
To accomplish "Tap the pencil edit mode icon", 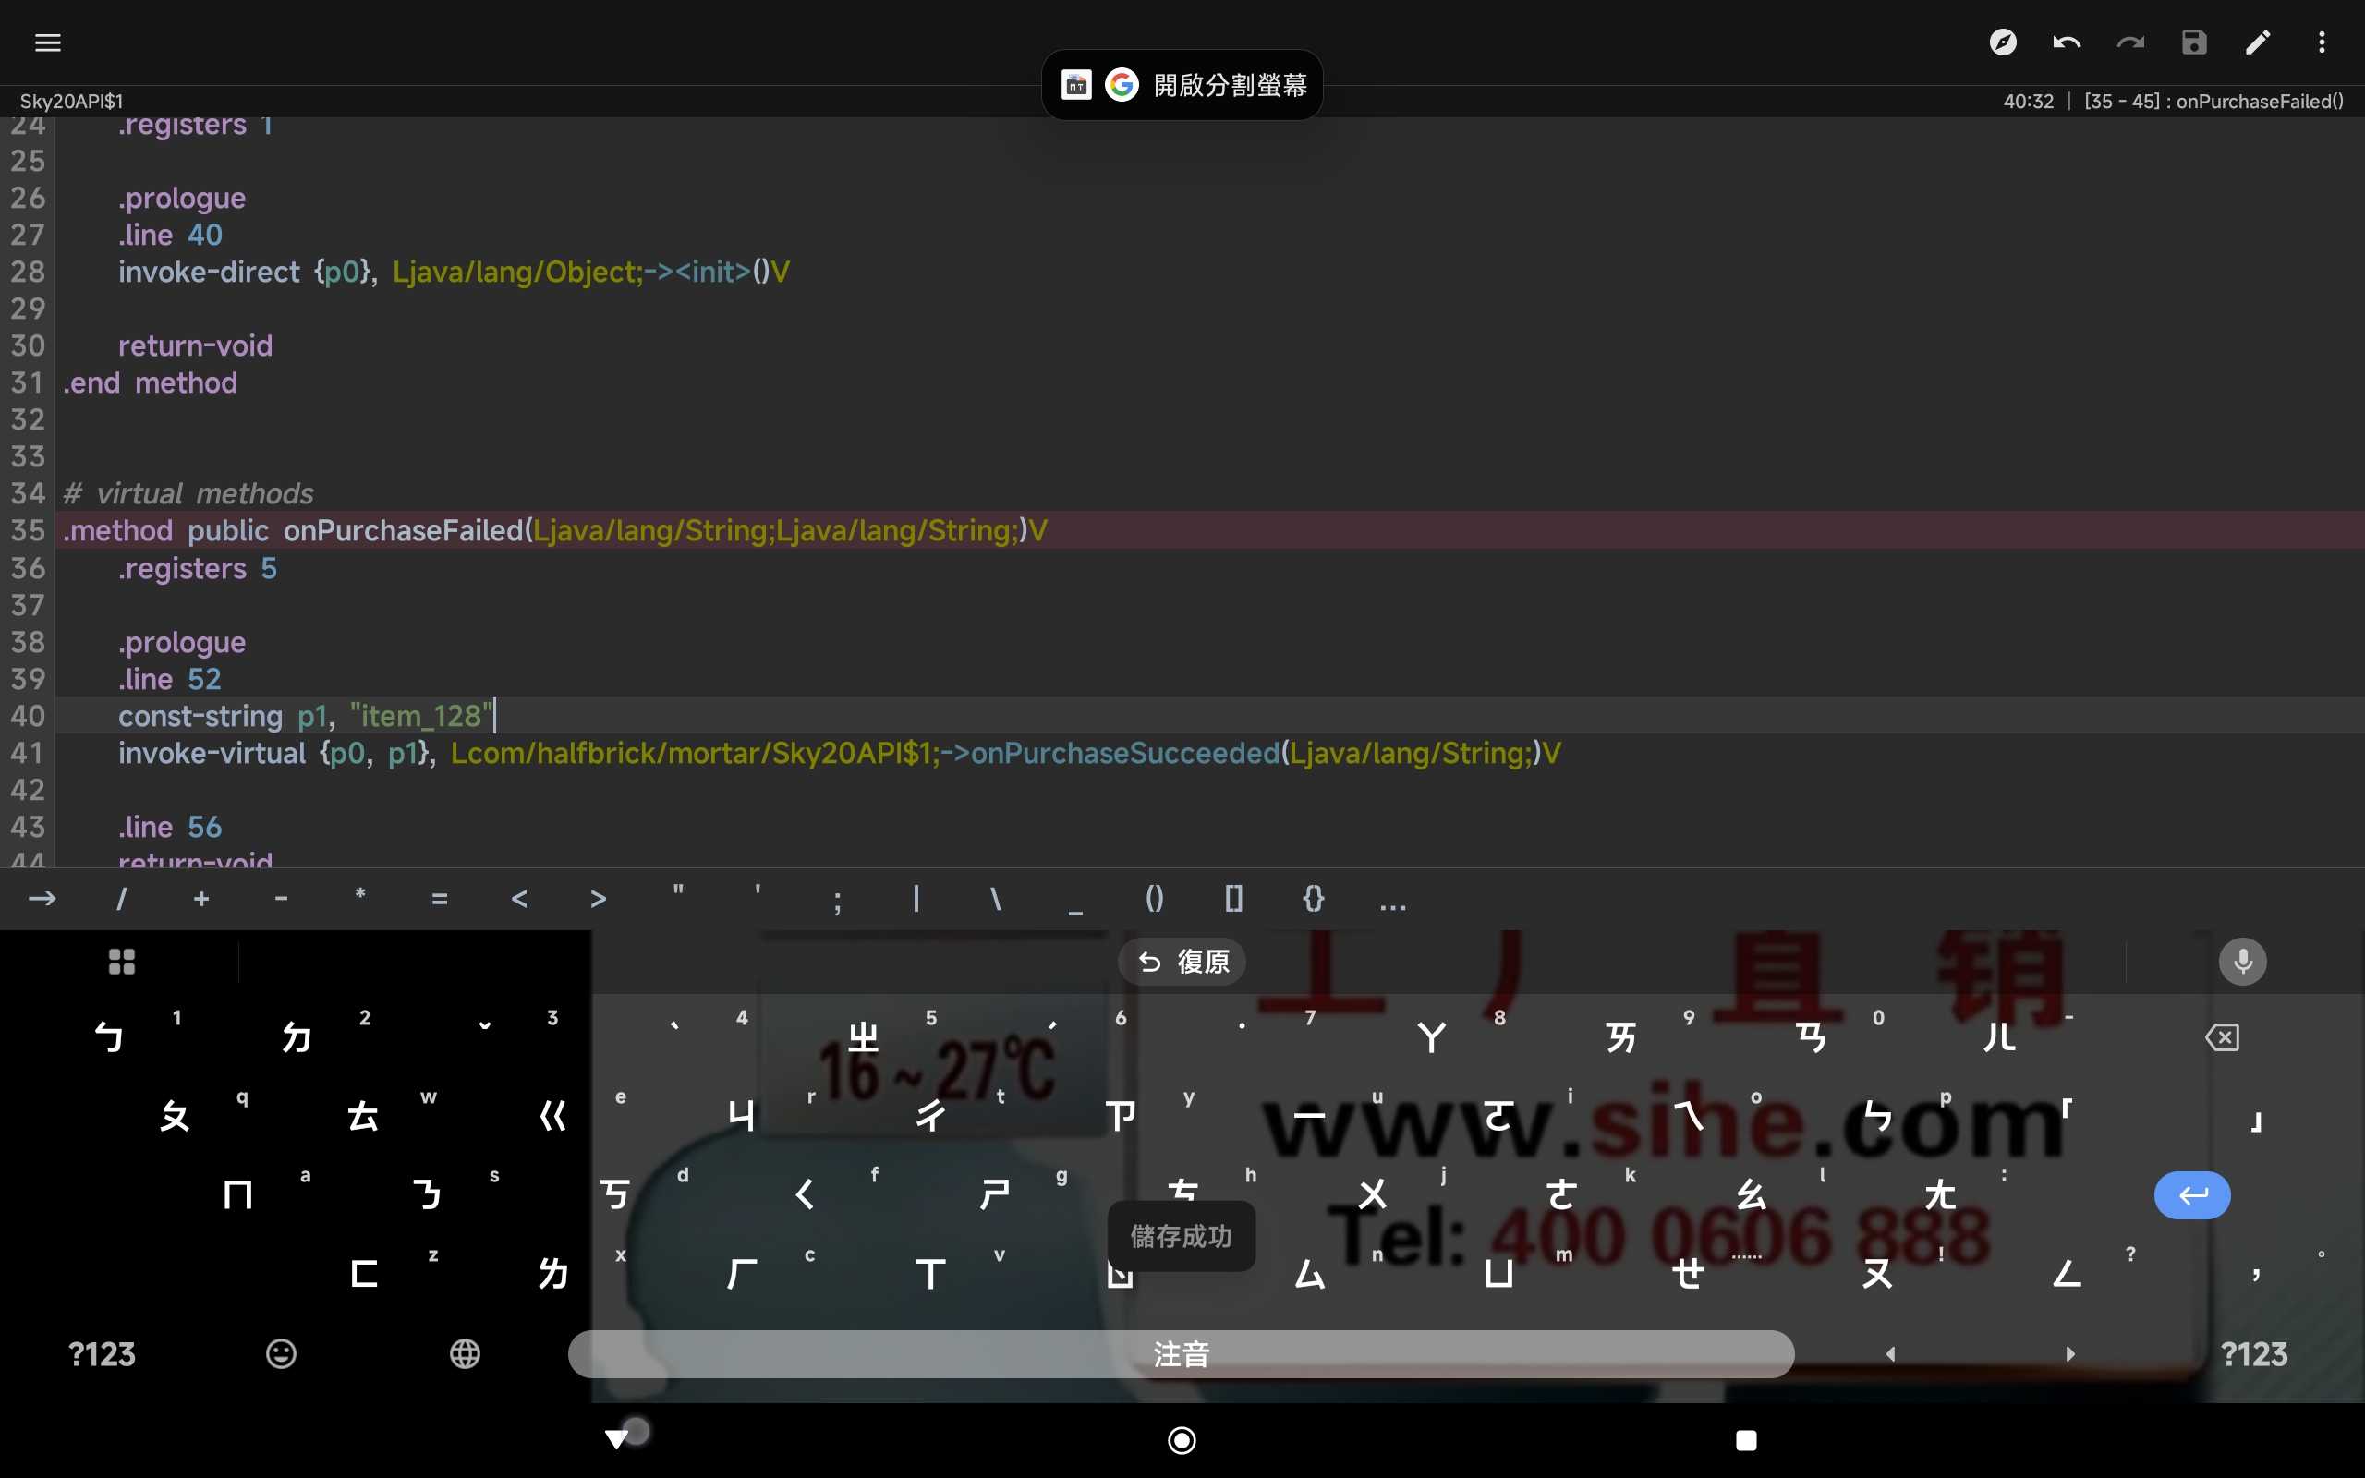I will [2258, 42].
